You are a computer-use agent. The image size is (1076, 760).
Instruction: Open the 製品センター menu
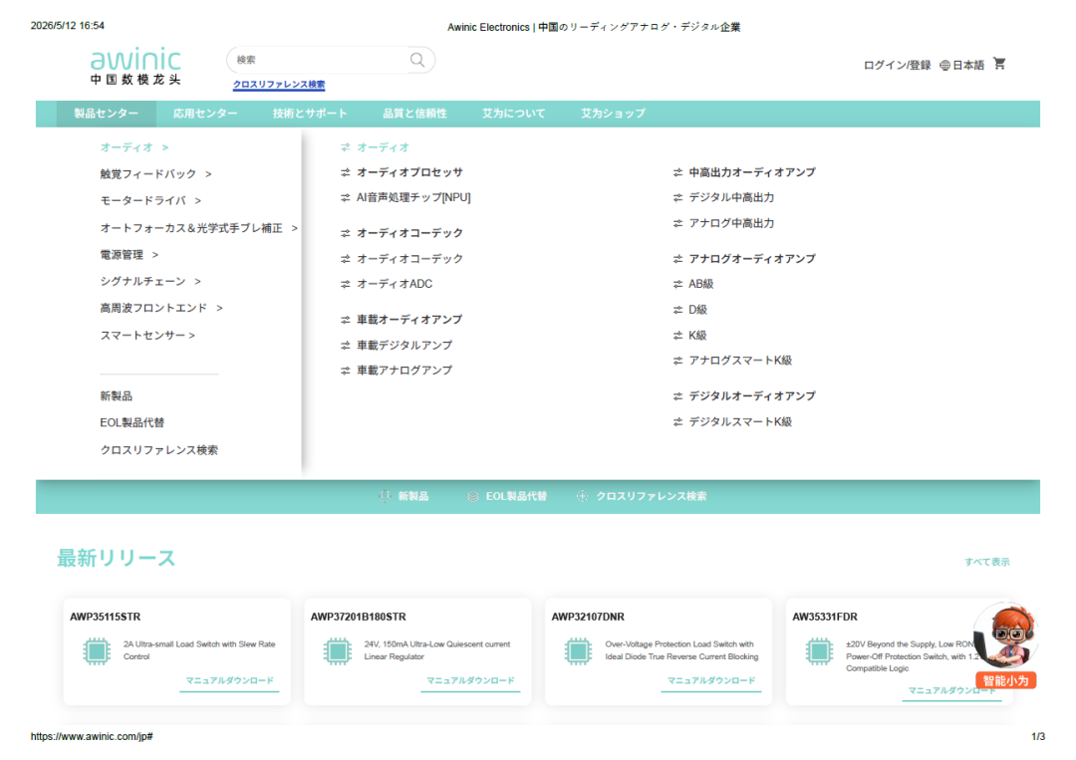[107, 114]
